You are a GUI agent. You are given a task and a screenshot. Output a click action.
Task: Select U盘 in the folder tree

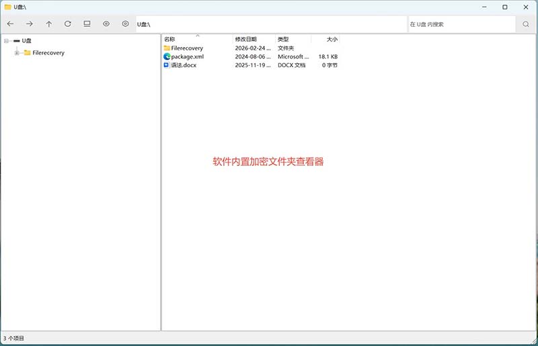(x=26, y=41)
